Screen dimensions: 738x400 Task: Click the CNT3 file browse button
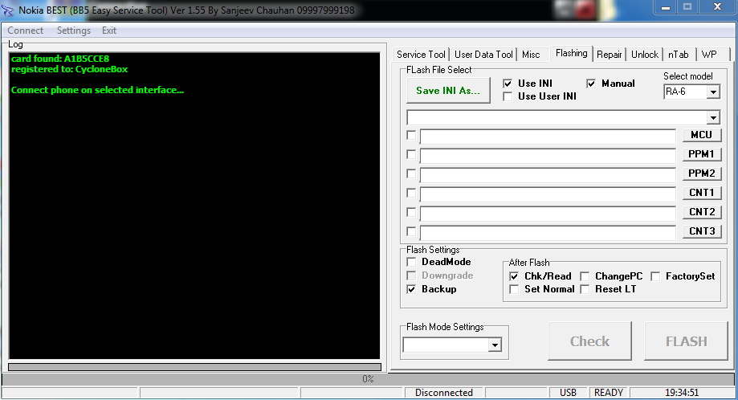[x=702, y=231]
